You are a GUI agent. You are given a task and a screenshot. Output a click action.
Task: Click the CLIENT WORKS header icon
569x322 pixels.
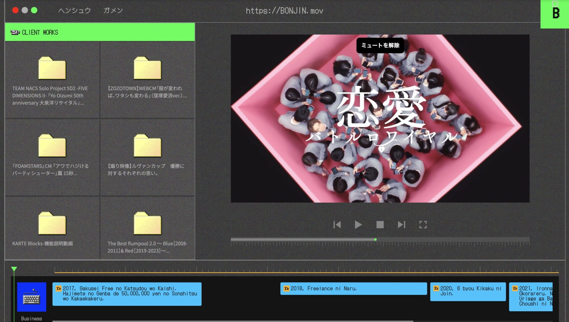point(15,32)
